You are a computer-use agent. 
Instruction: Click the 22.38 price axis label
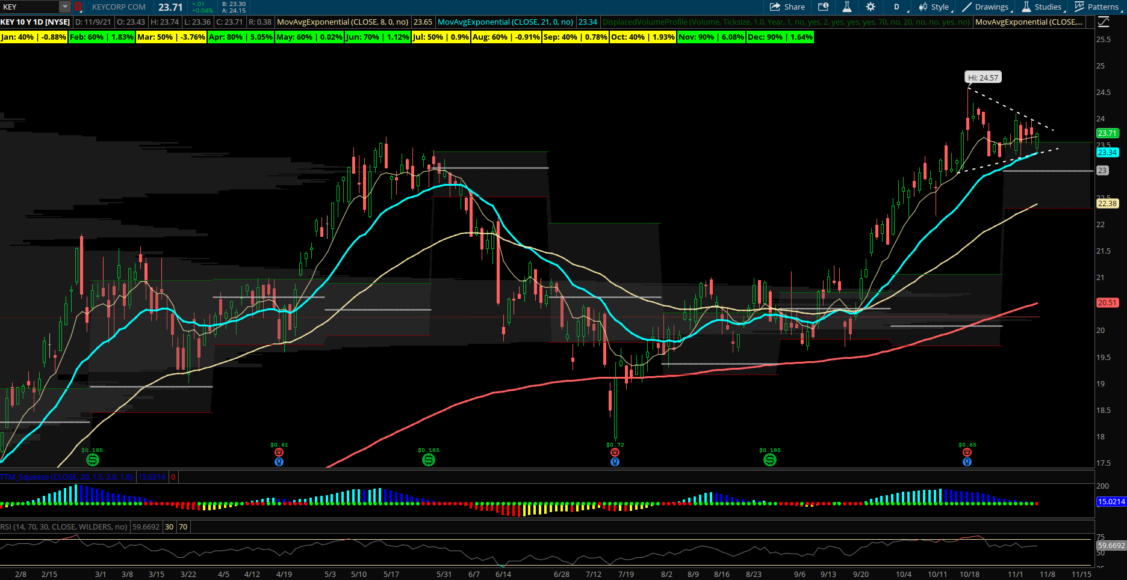1107,204
